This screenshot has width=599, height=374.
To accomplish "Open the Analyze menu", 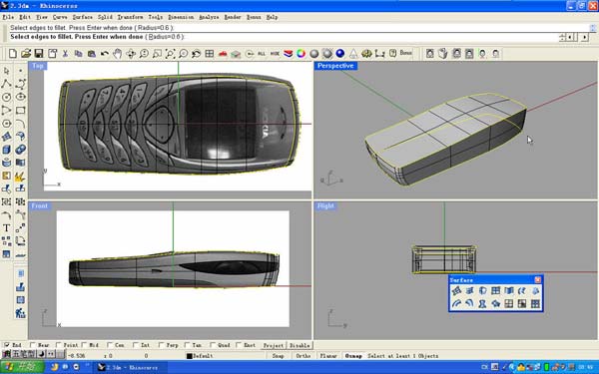I will pos(209,17).
